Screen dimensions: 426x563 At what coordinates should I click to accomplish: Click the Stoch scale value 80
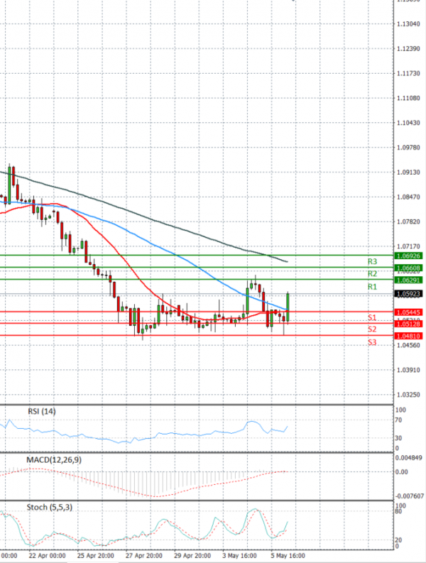[398, 511]
